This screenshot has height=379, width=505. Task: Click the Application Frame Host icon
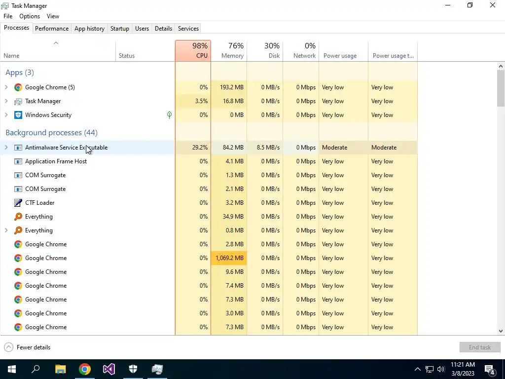click(18, 161)
